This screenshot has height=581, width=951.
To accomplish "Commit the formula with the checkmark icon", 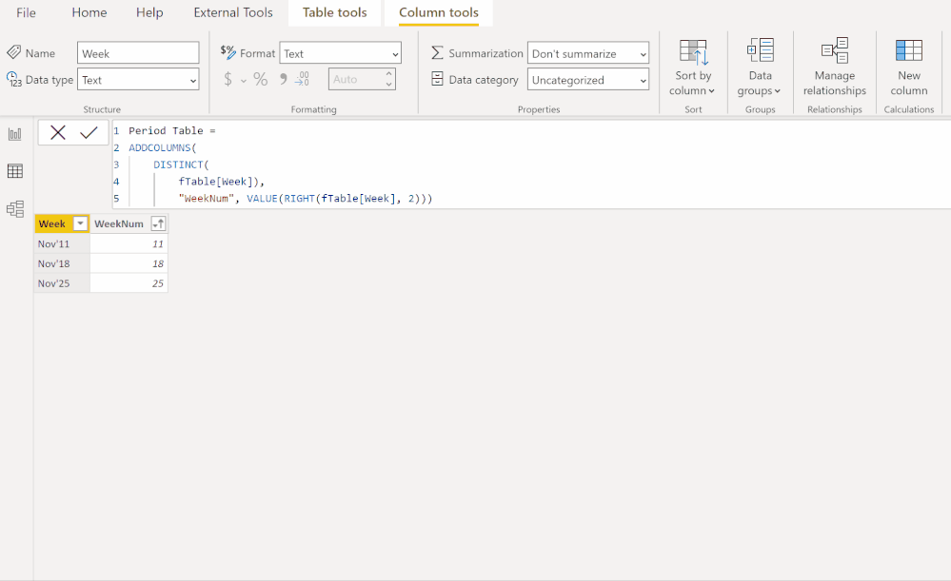I will coord(89,132).
